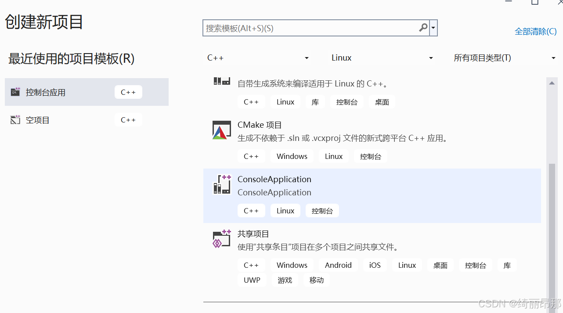This screenshot has width=563, height=313.
Task: Click the maximize window button
Action: click(x=534, y=2)
